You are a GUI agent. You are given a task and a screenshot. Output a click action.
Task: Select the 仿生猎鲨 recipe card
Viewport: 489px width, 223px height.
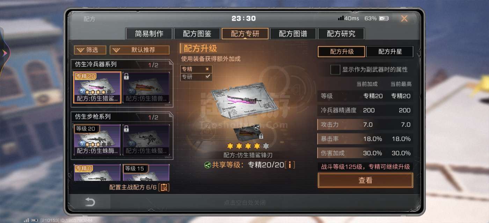pos(97,87)
